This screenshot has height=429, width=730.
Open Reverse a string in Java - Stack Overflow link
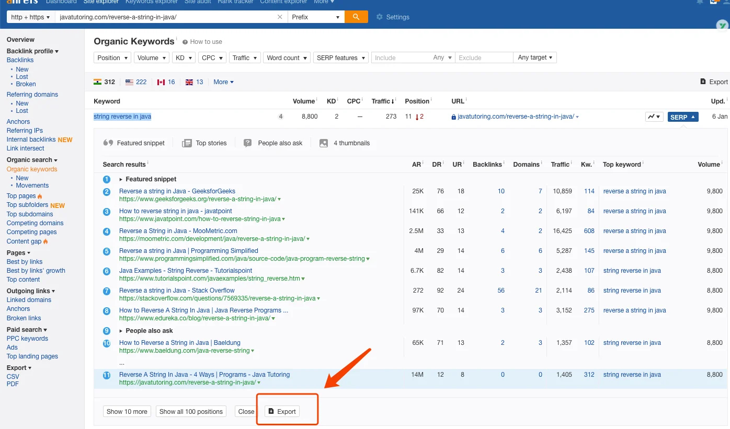click(177, 291)
